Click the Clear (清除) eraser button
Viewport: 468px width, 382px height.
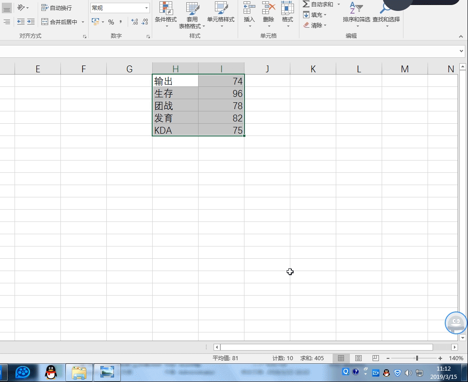click(x=315, y=25)
